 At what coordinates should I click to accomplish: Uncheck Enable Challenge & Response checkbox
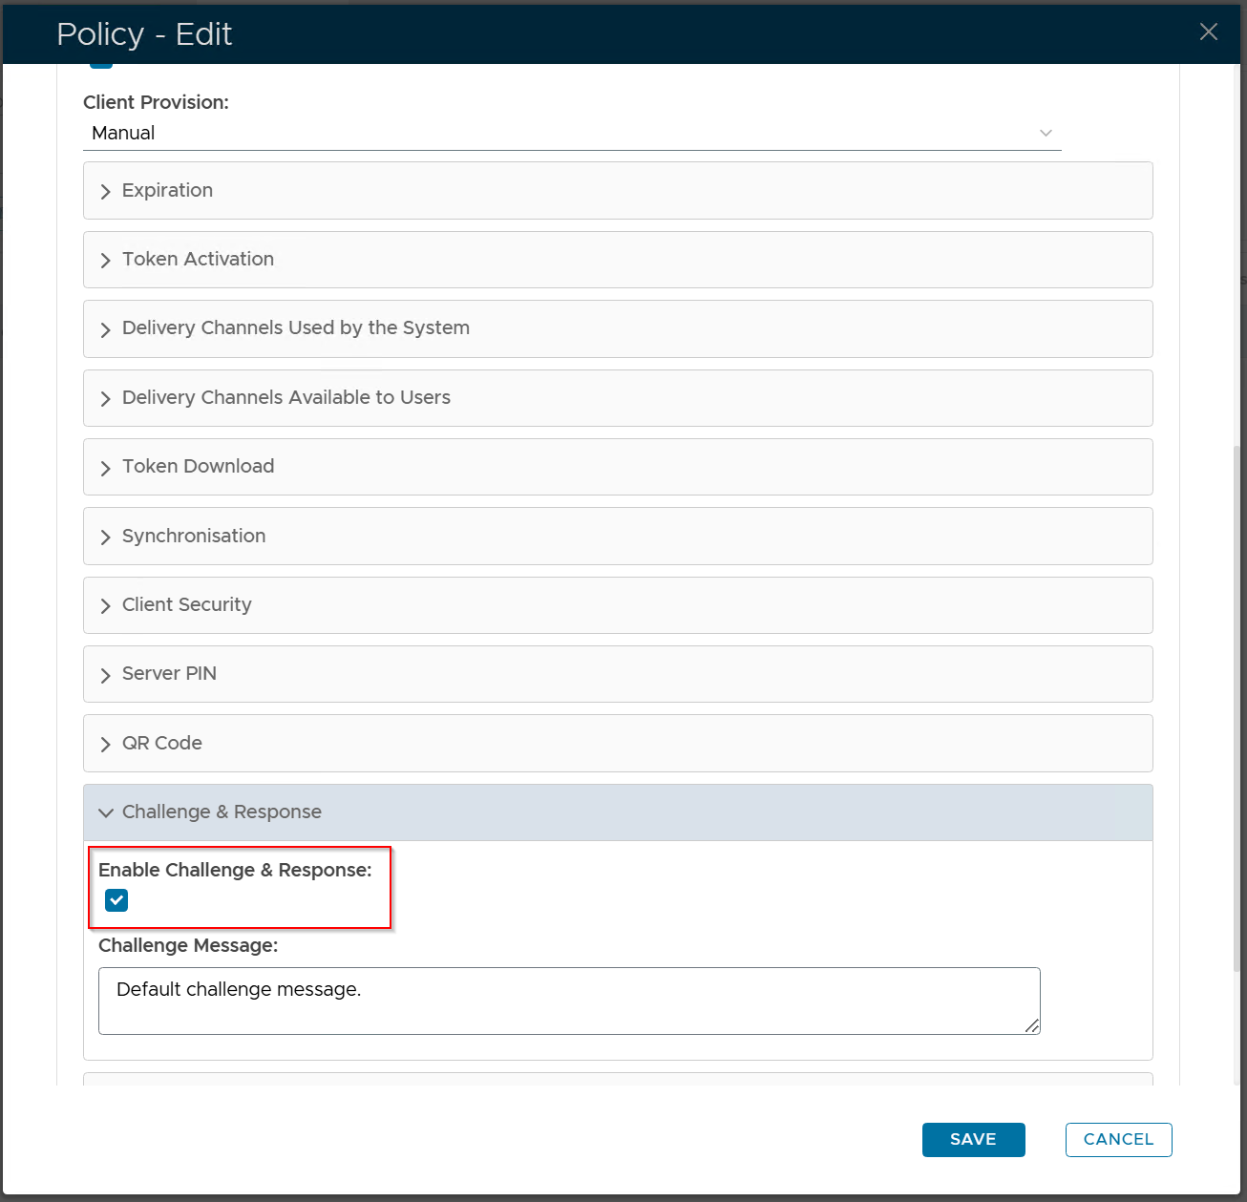click(x=116, y=900)
